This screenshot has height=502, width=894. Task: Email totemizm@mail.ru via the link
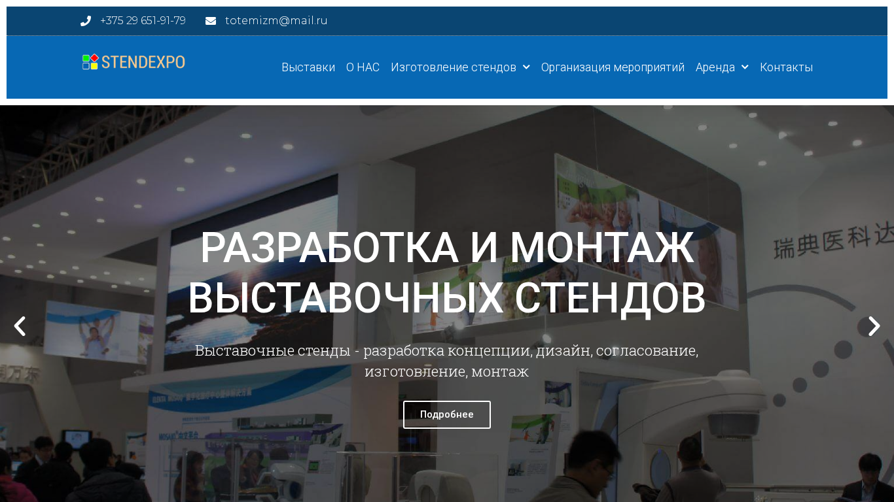coord(276,21)
